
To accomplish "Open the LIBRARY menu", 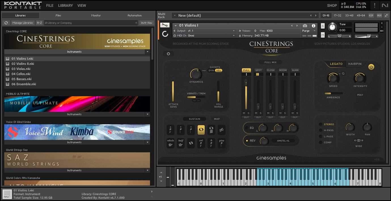I will click(65, 5).
